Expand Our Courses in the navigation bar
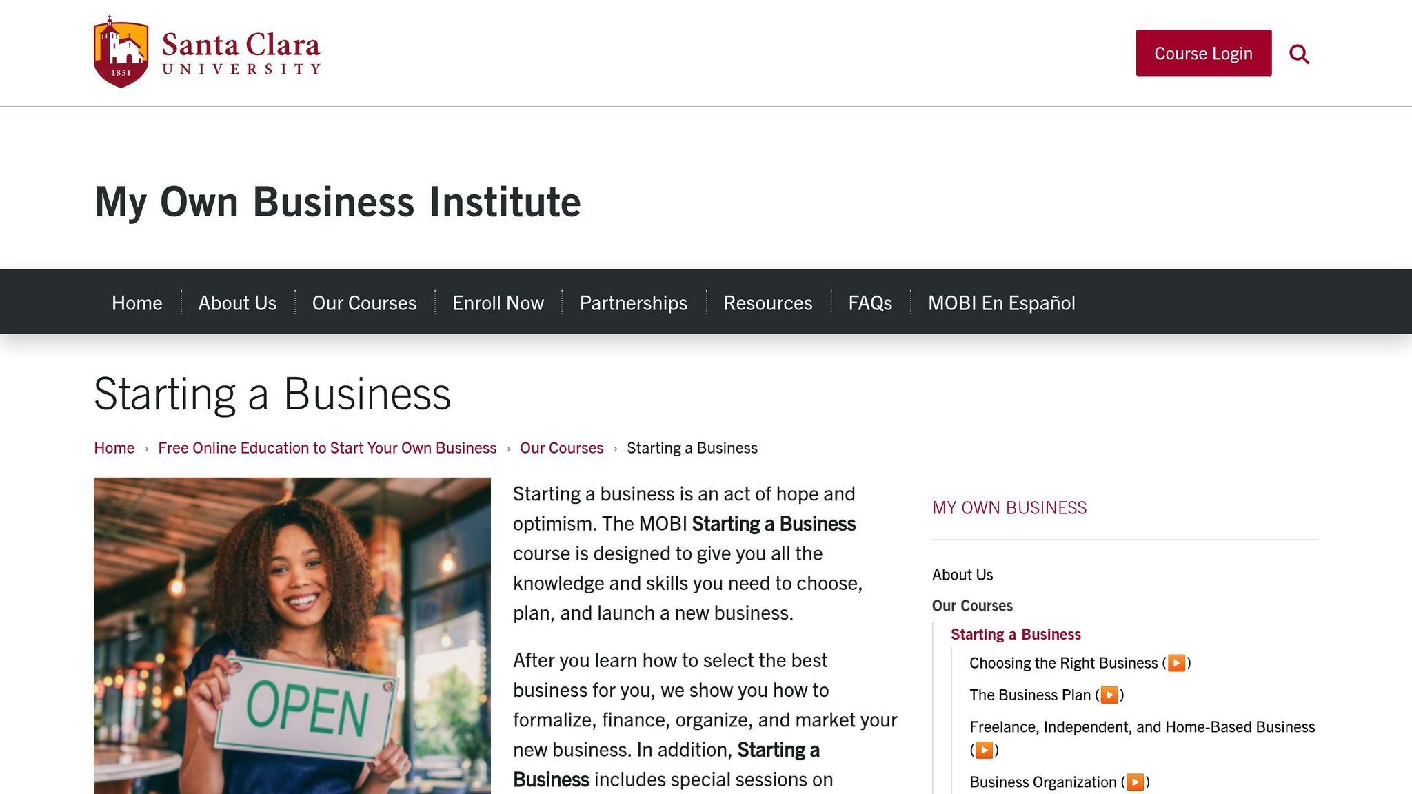The width and height of the screenshot is (1412, 794). [364, 303]
